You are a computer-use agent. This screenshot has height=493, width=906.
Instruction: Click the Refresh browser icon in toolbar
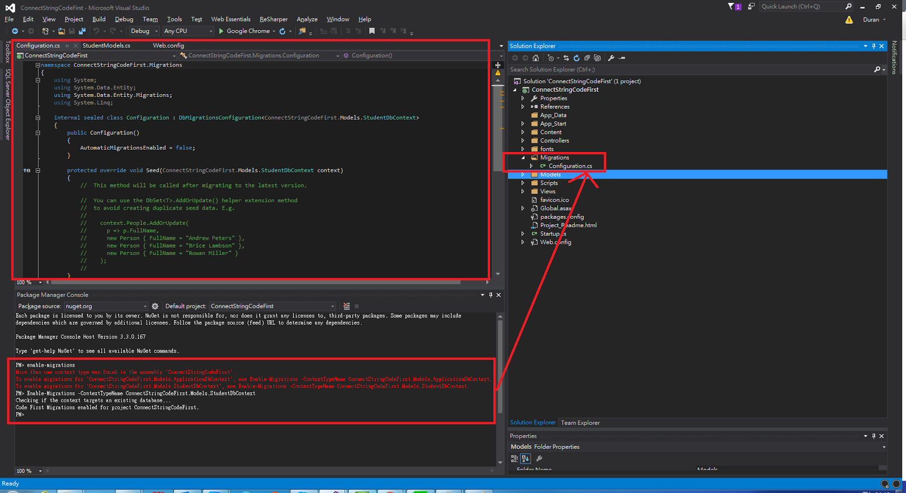pos(282,31)
